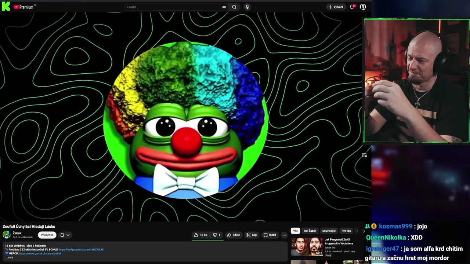Expand the notification preference chevron

(x=68, y=235)
